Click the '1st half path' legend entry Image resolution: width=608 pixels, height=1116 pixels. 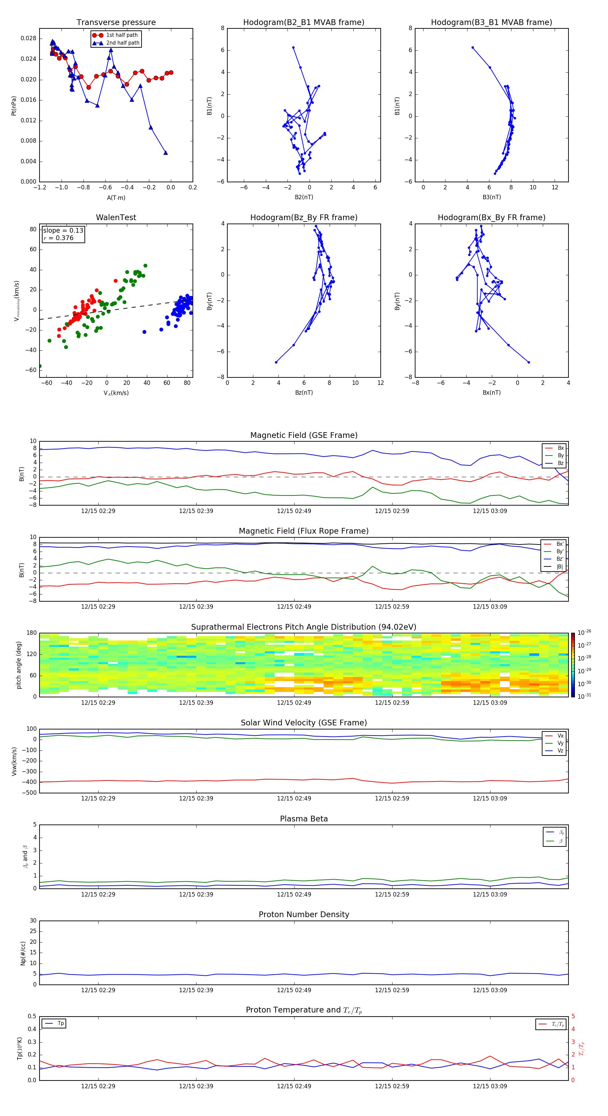(116, 35)
